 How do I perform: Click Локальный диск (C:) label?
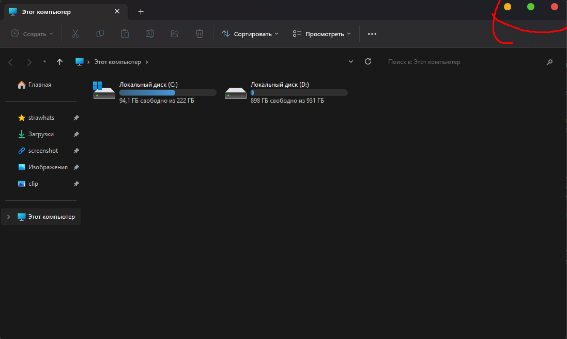[148, 85]
